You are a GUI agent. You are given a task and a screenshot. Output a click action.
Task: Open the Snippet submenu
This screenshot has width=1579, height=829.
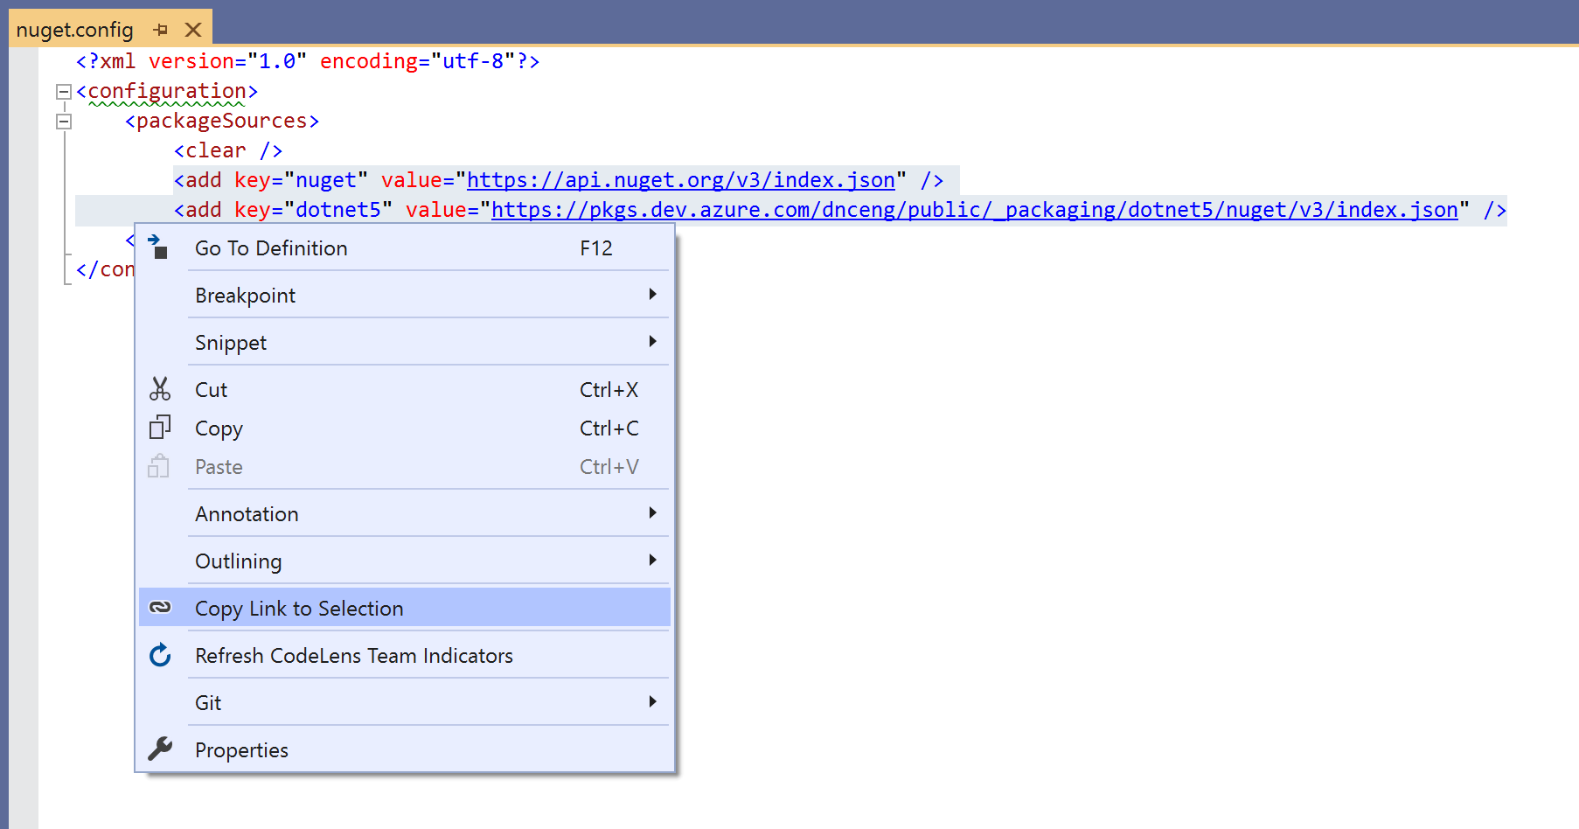tap(404, 343)
